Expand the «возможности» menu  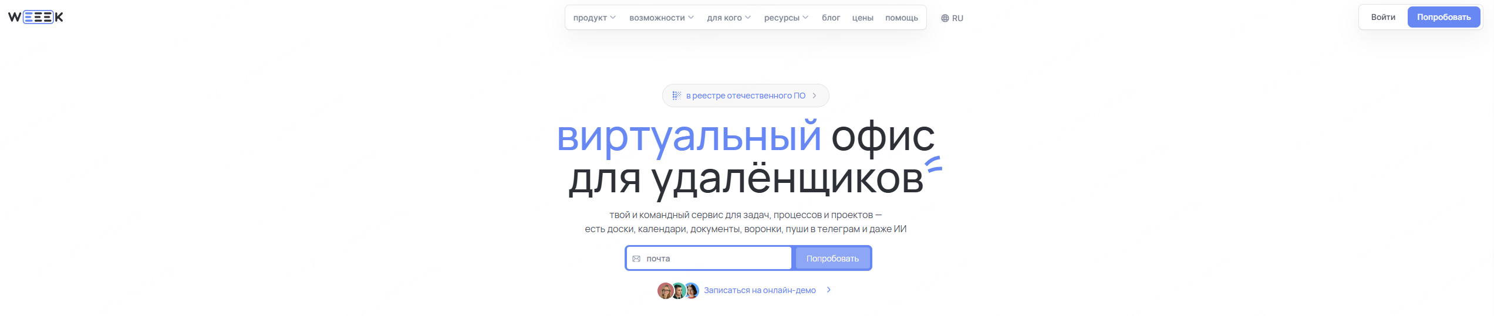point(662,18)
